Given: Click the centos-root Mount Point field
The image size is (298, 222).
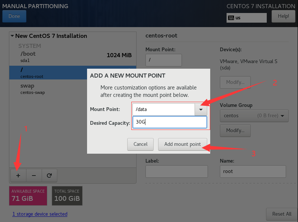Looking at the screenshot, I should pos(164,60).
